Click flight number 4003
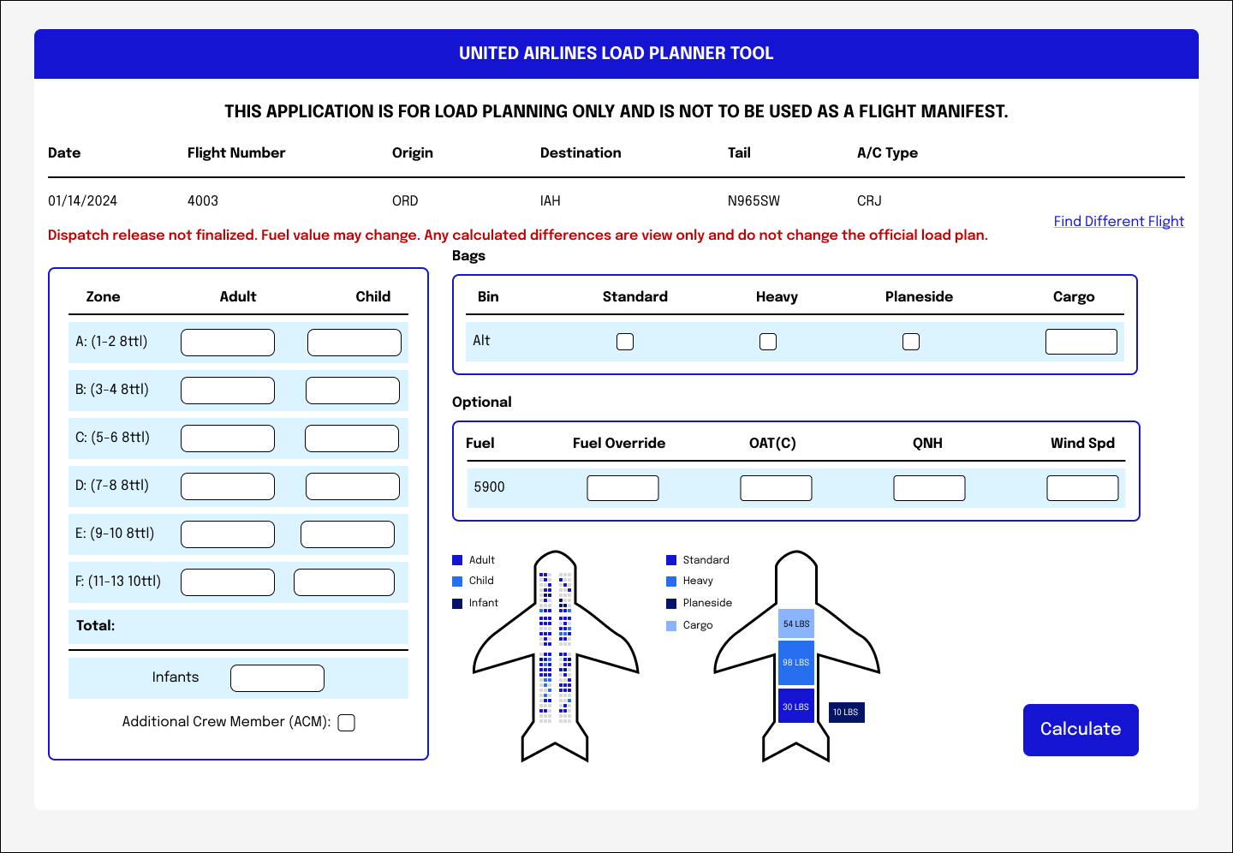Screen dimensions: 1233x853 point(203,201)
